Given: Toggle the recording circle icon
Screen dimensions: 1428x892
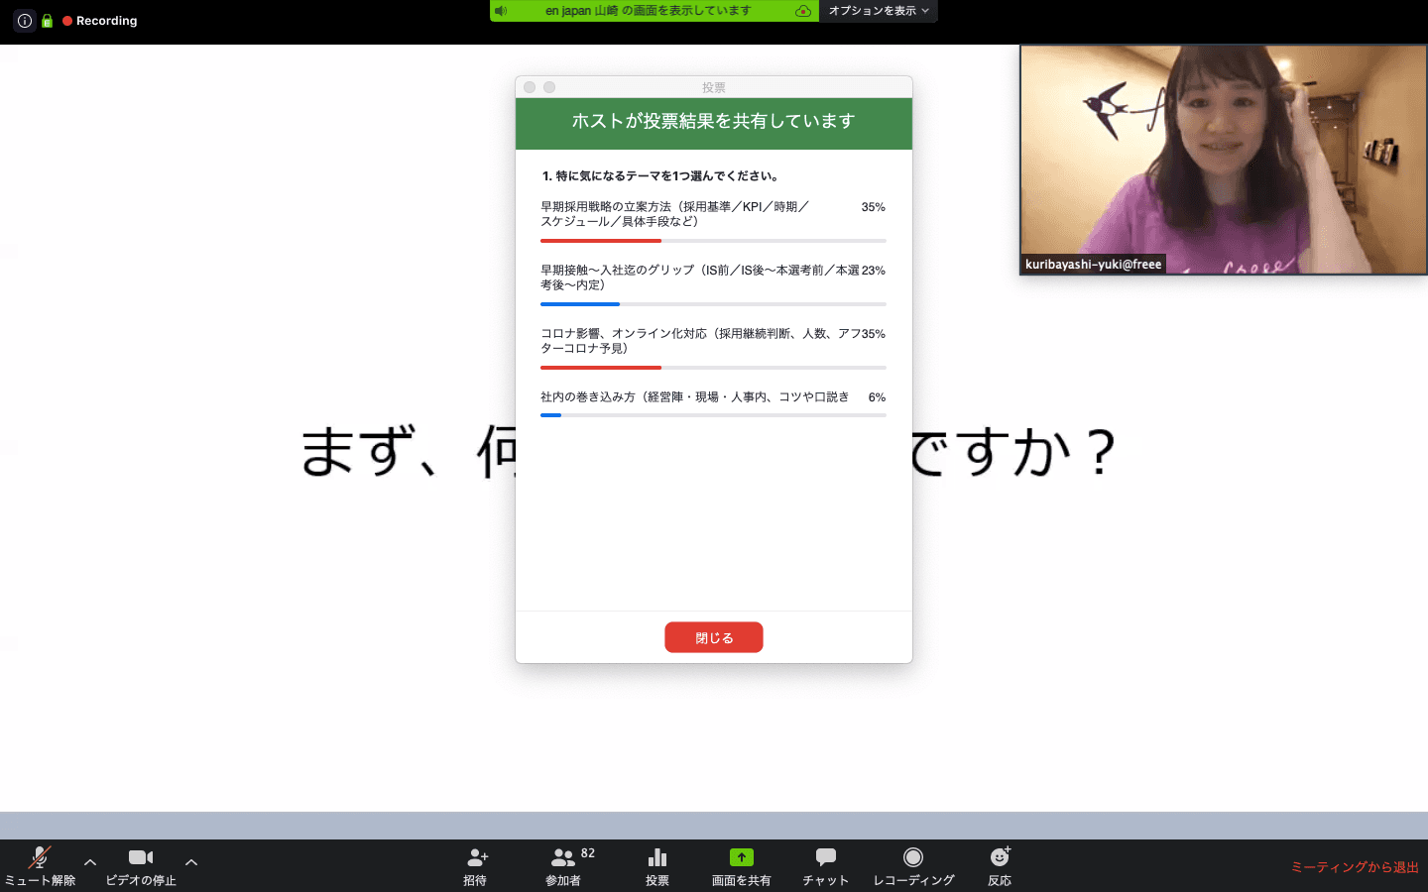Looking at the screenshot, I should pyautogui.click(x=913, y=857).
